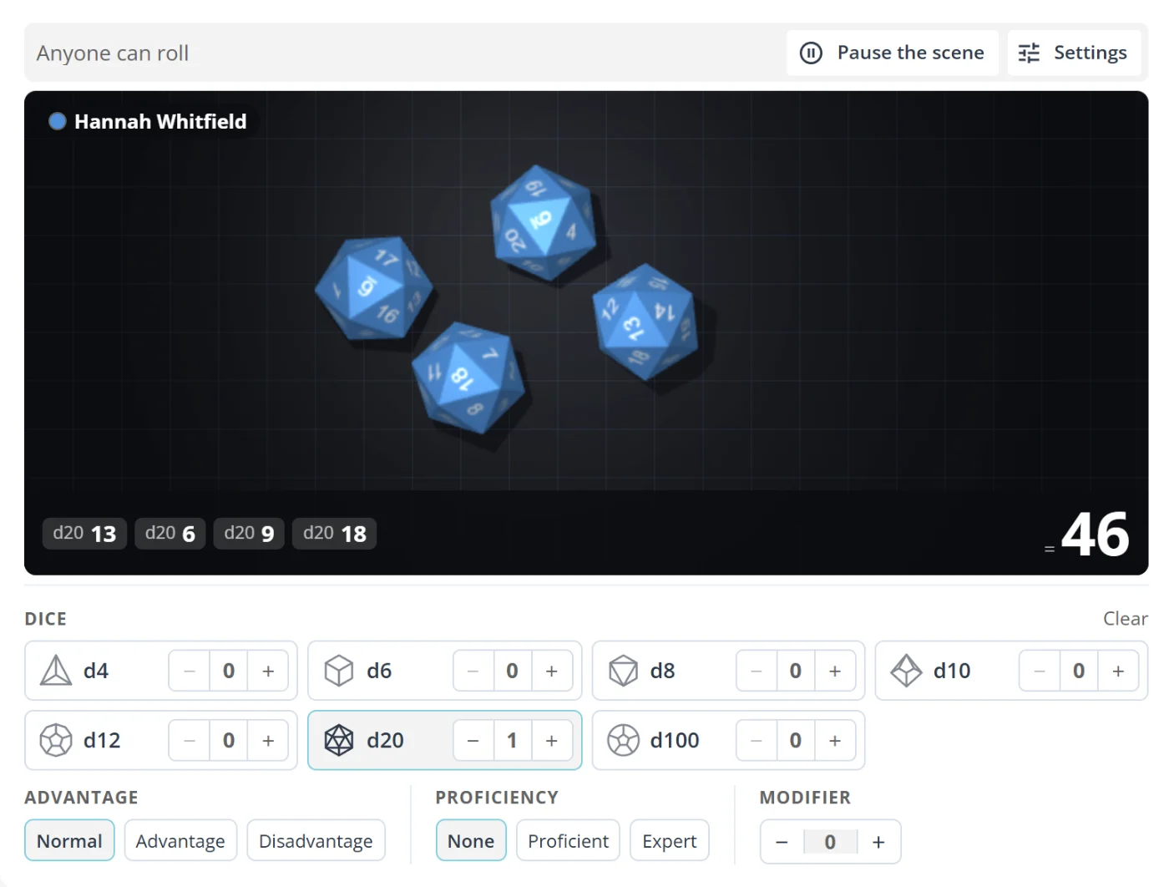Raise the modifier with plus
1169x887 pixels.
click(878, 842)
